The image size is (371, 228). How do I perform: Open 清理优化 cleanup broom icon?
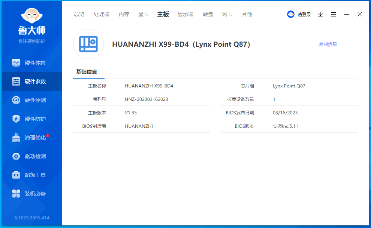(16, 138)
